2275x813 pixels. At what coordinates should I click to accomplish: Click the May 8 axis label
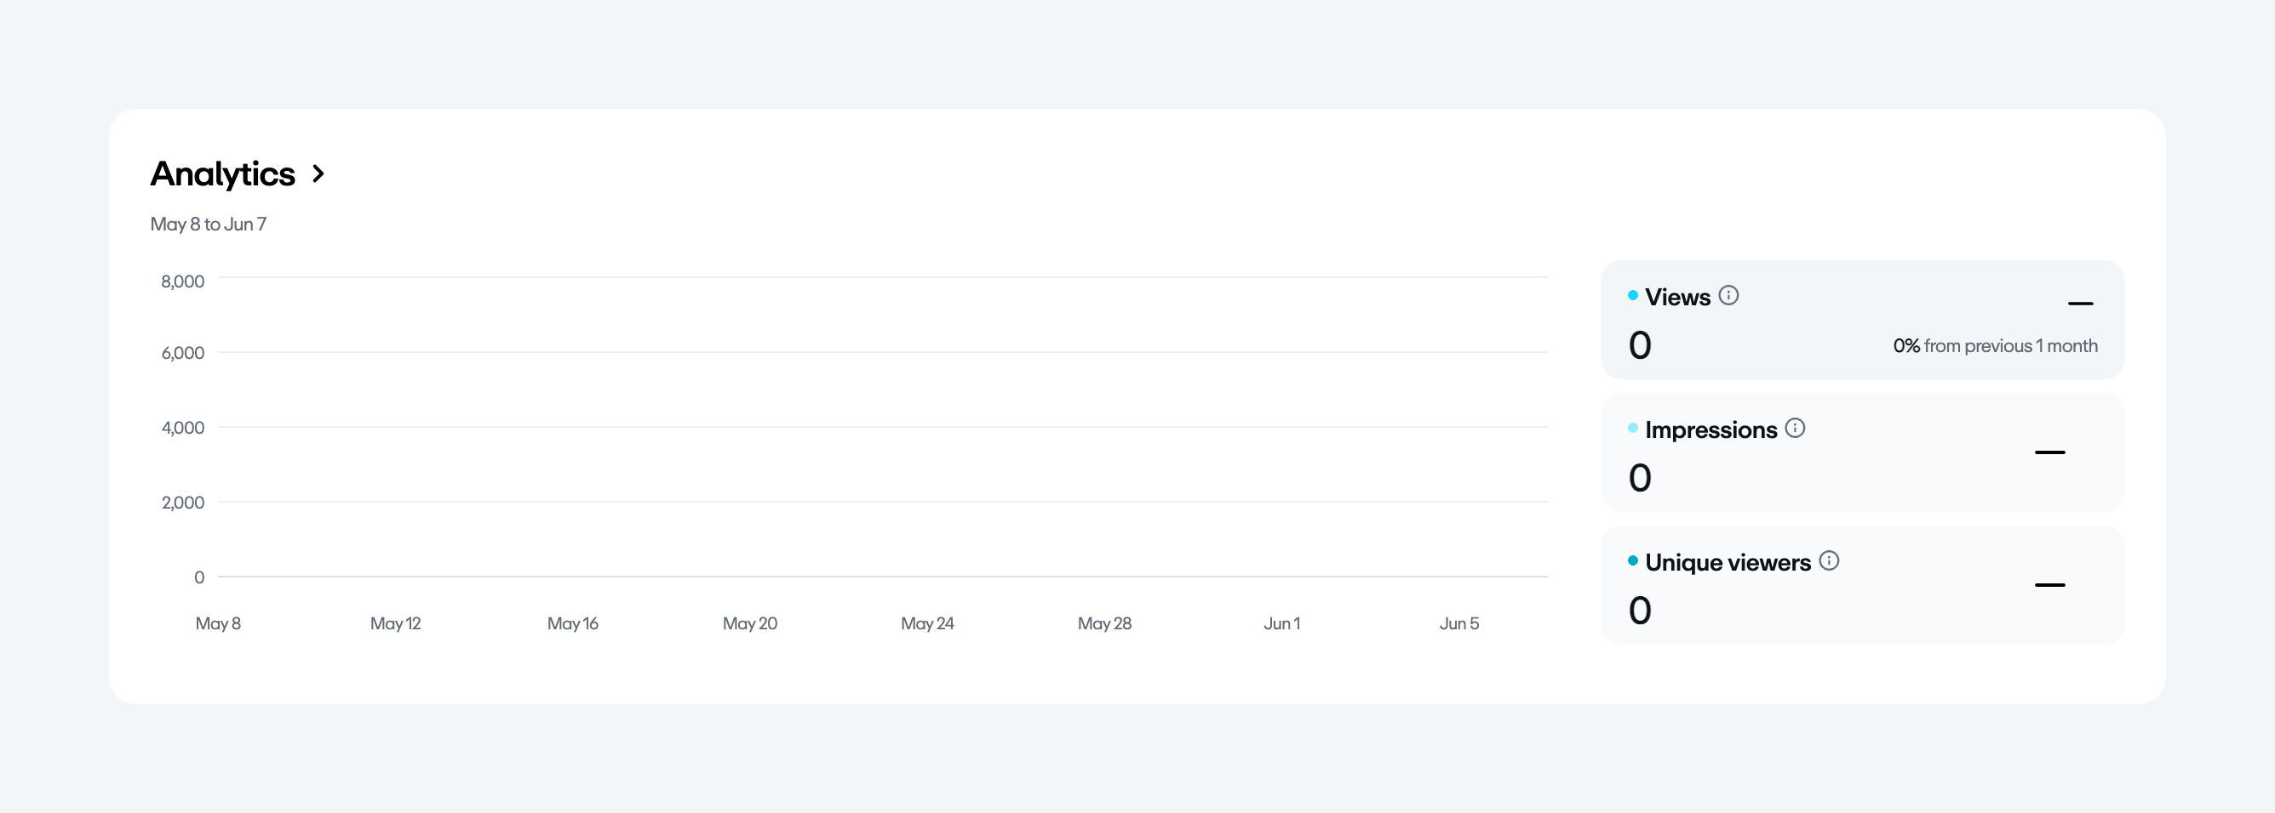point(218,623)
